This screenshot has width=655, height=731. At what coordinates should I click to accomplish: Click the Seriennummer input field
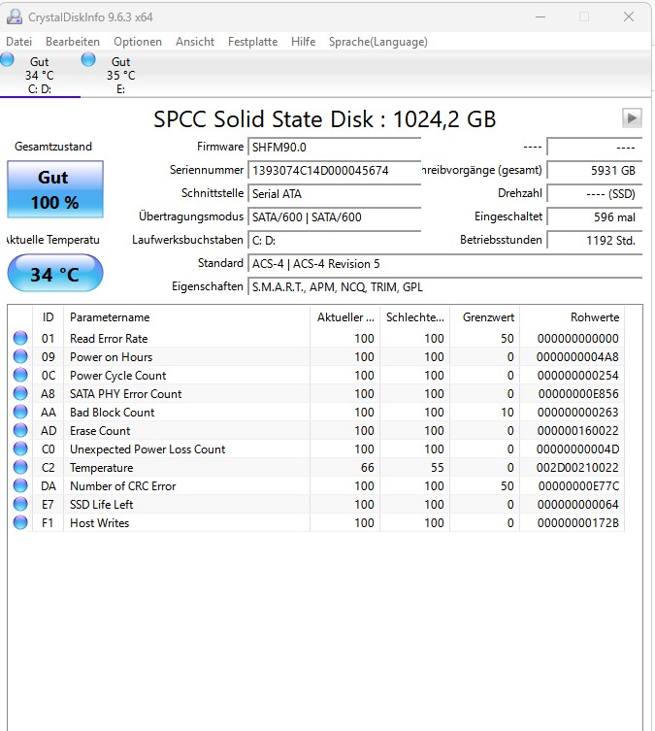334,170
